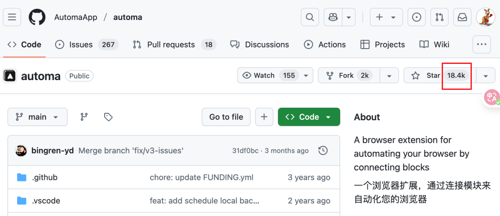500x216 pixels.
Task: Click the Go to file button
Action: click(x=226, y=117)
